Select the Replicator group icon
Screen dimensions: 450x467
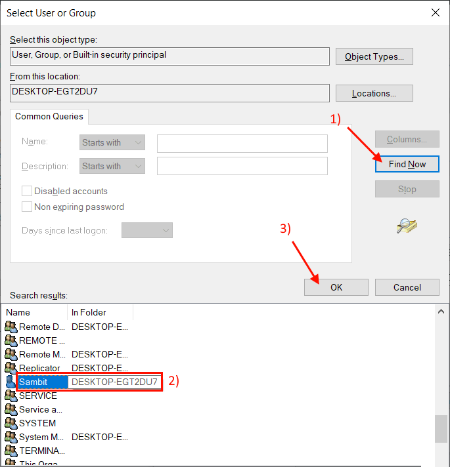11,368
